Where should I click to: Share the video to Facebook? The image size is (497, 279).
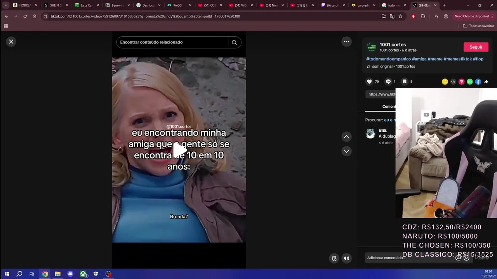pyautogui.click(x=478, y=81)
